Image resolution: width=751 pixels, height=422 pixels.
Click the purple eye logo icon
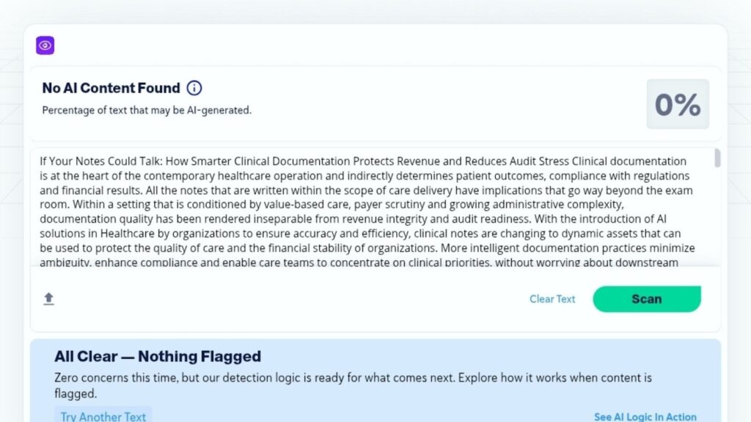coord(45,45)
